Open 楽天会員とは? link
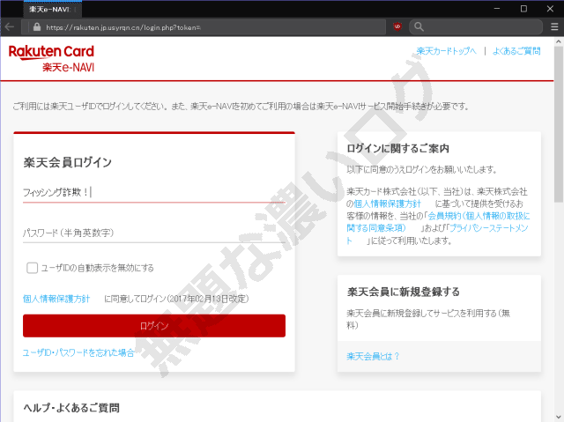Image resolution: width=564 pixels, height=422 pixels. (373, 356)
